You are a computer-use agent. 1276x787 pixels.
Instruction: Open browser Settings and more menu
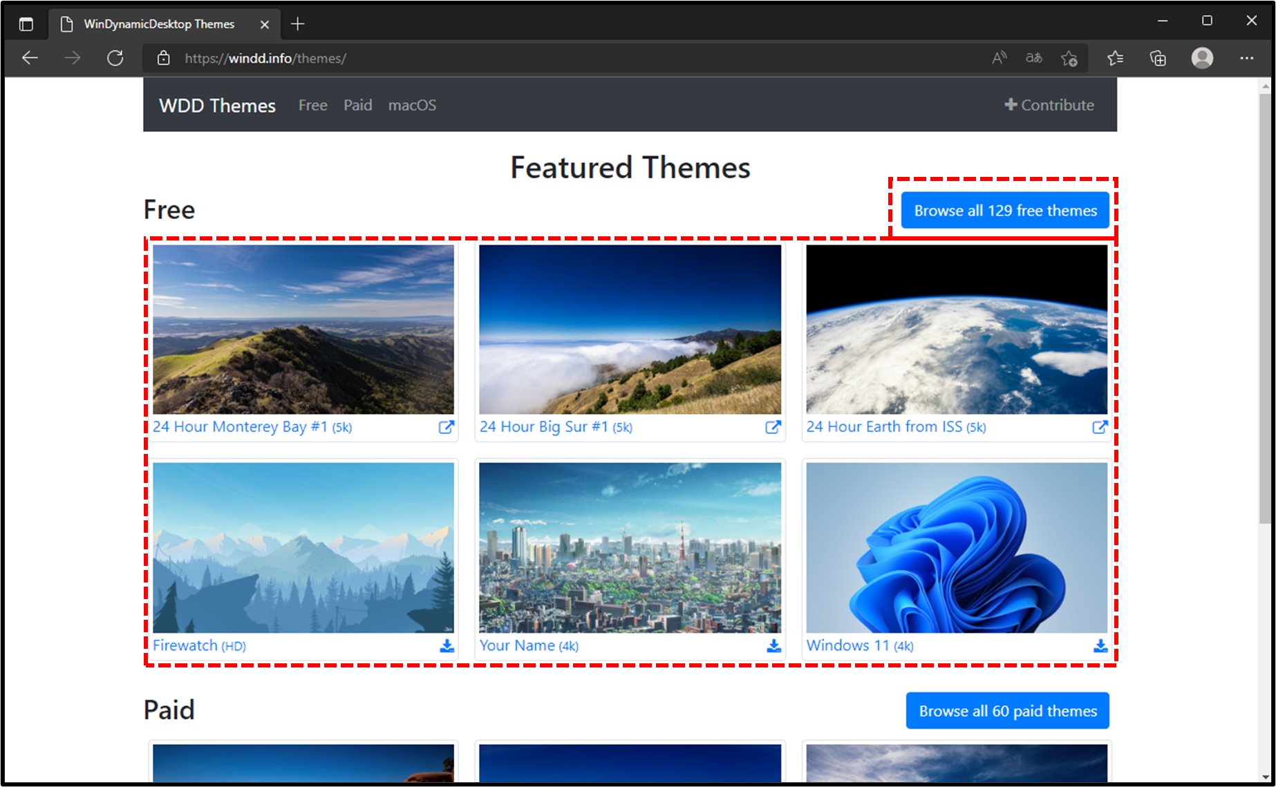1246,58
